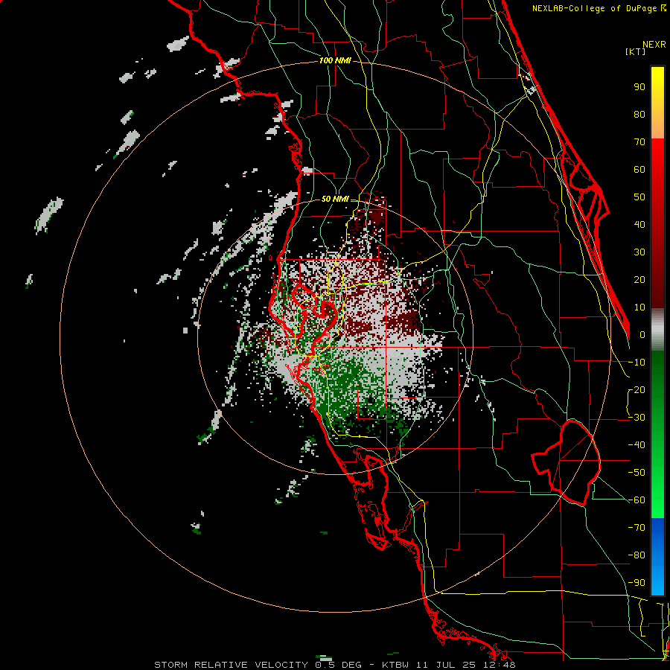This screenshot has width=670, height=670.
Task: Click the -80 value on the velocity scale
Action: [x=636, y=555]
